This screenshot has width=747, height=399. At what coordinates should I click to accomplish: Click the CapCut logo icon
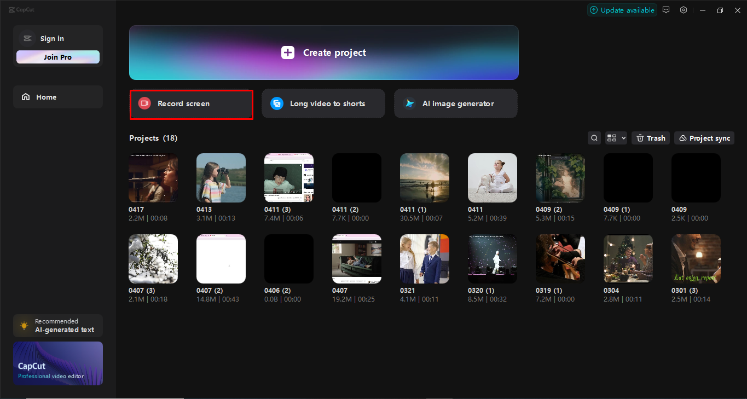point(12,9)
